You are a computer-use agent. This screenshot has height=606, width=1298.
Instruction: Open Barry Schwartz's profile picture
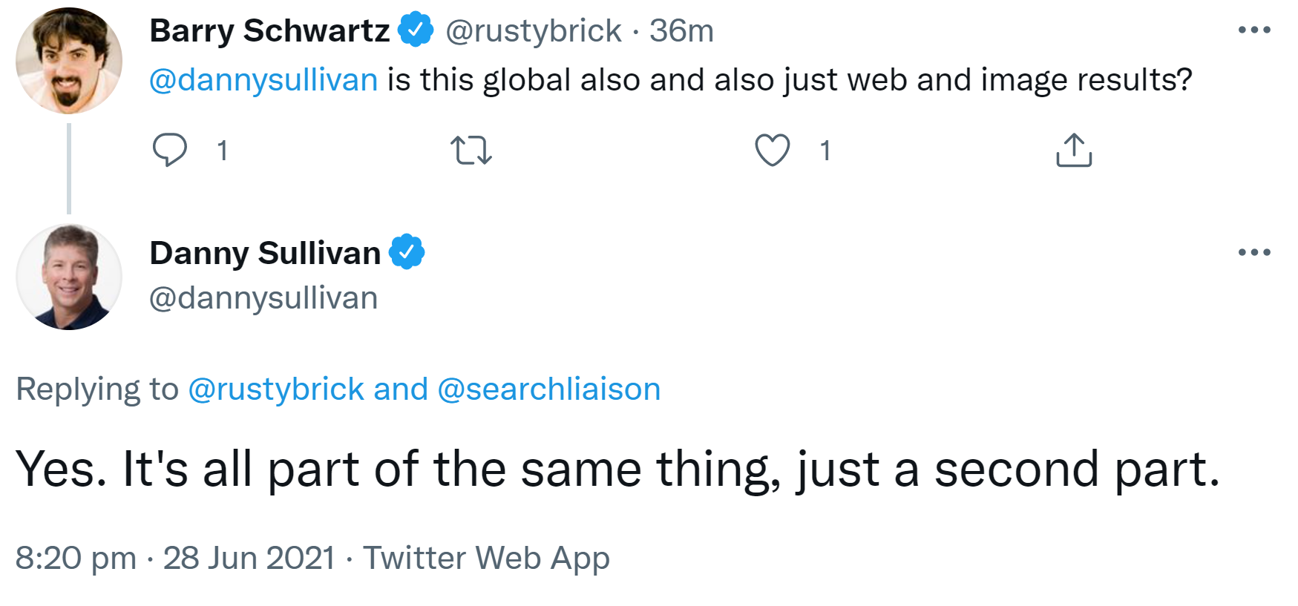click(x=69, y=61)
